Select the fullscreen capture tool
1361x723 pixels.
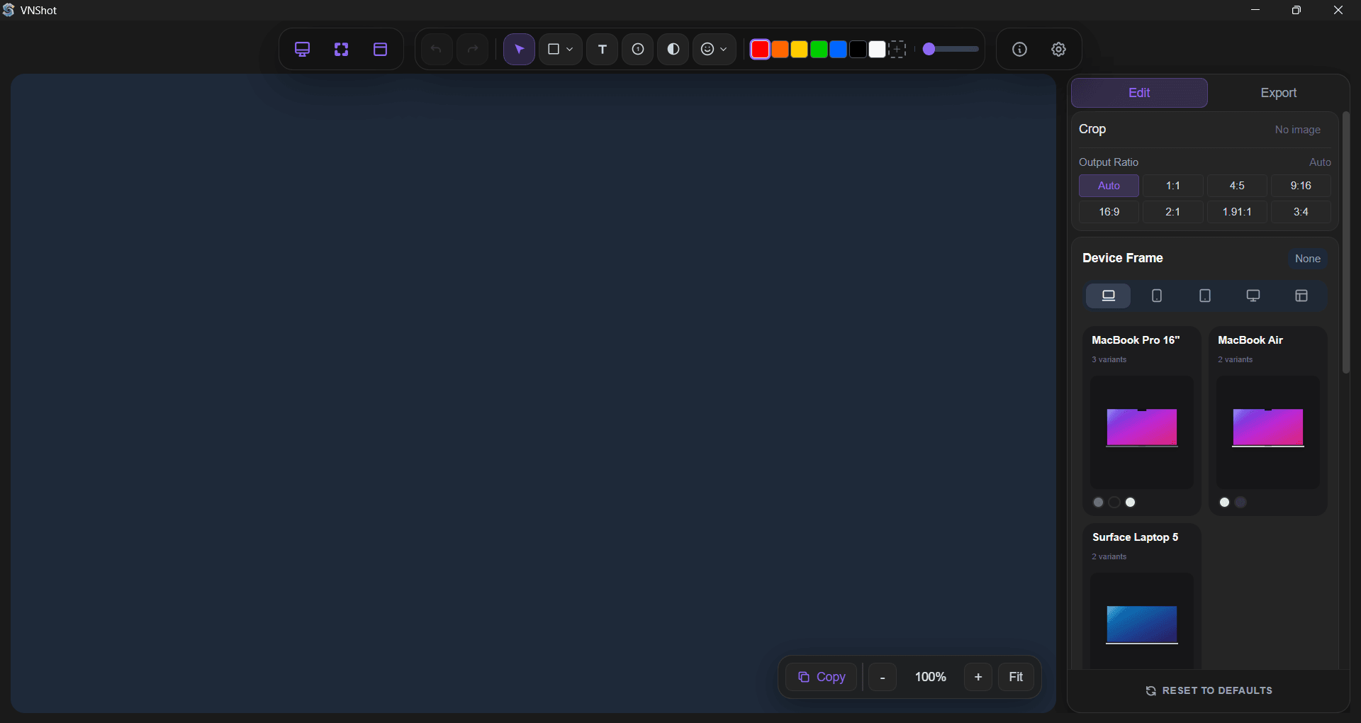(x=341, y=49)
